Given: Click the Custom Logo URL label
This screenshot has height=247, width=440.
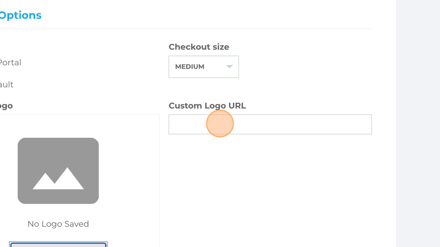Looking at the screenshot, I should click(x=207, y=105).
